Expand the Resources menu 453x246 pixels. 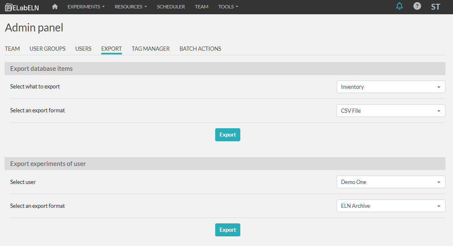click(x=131, y=7)
